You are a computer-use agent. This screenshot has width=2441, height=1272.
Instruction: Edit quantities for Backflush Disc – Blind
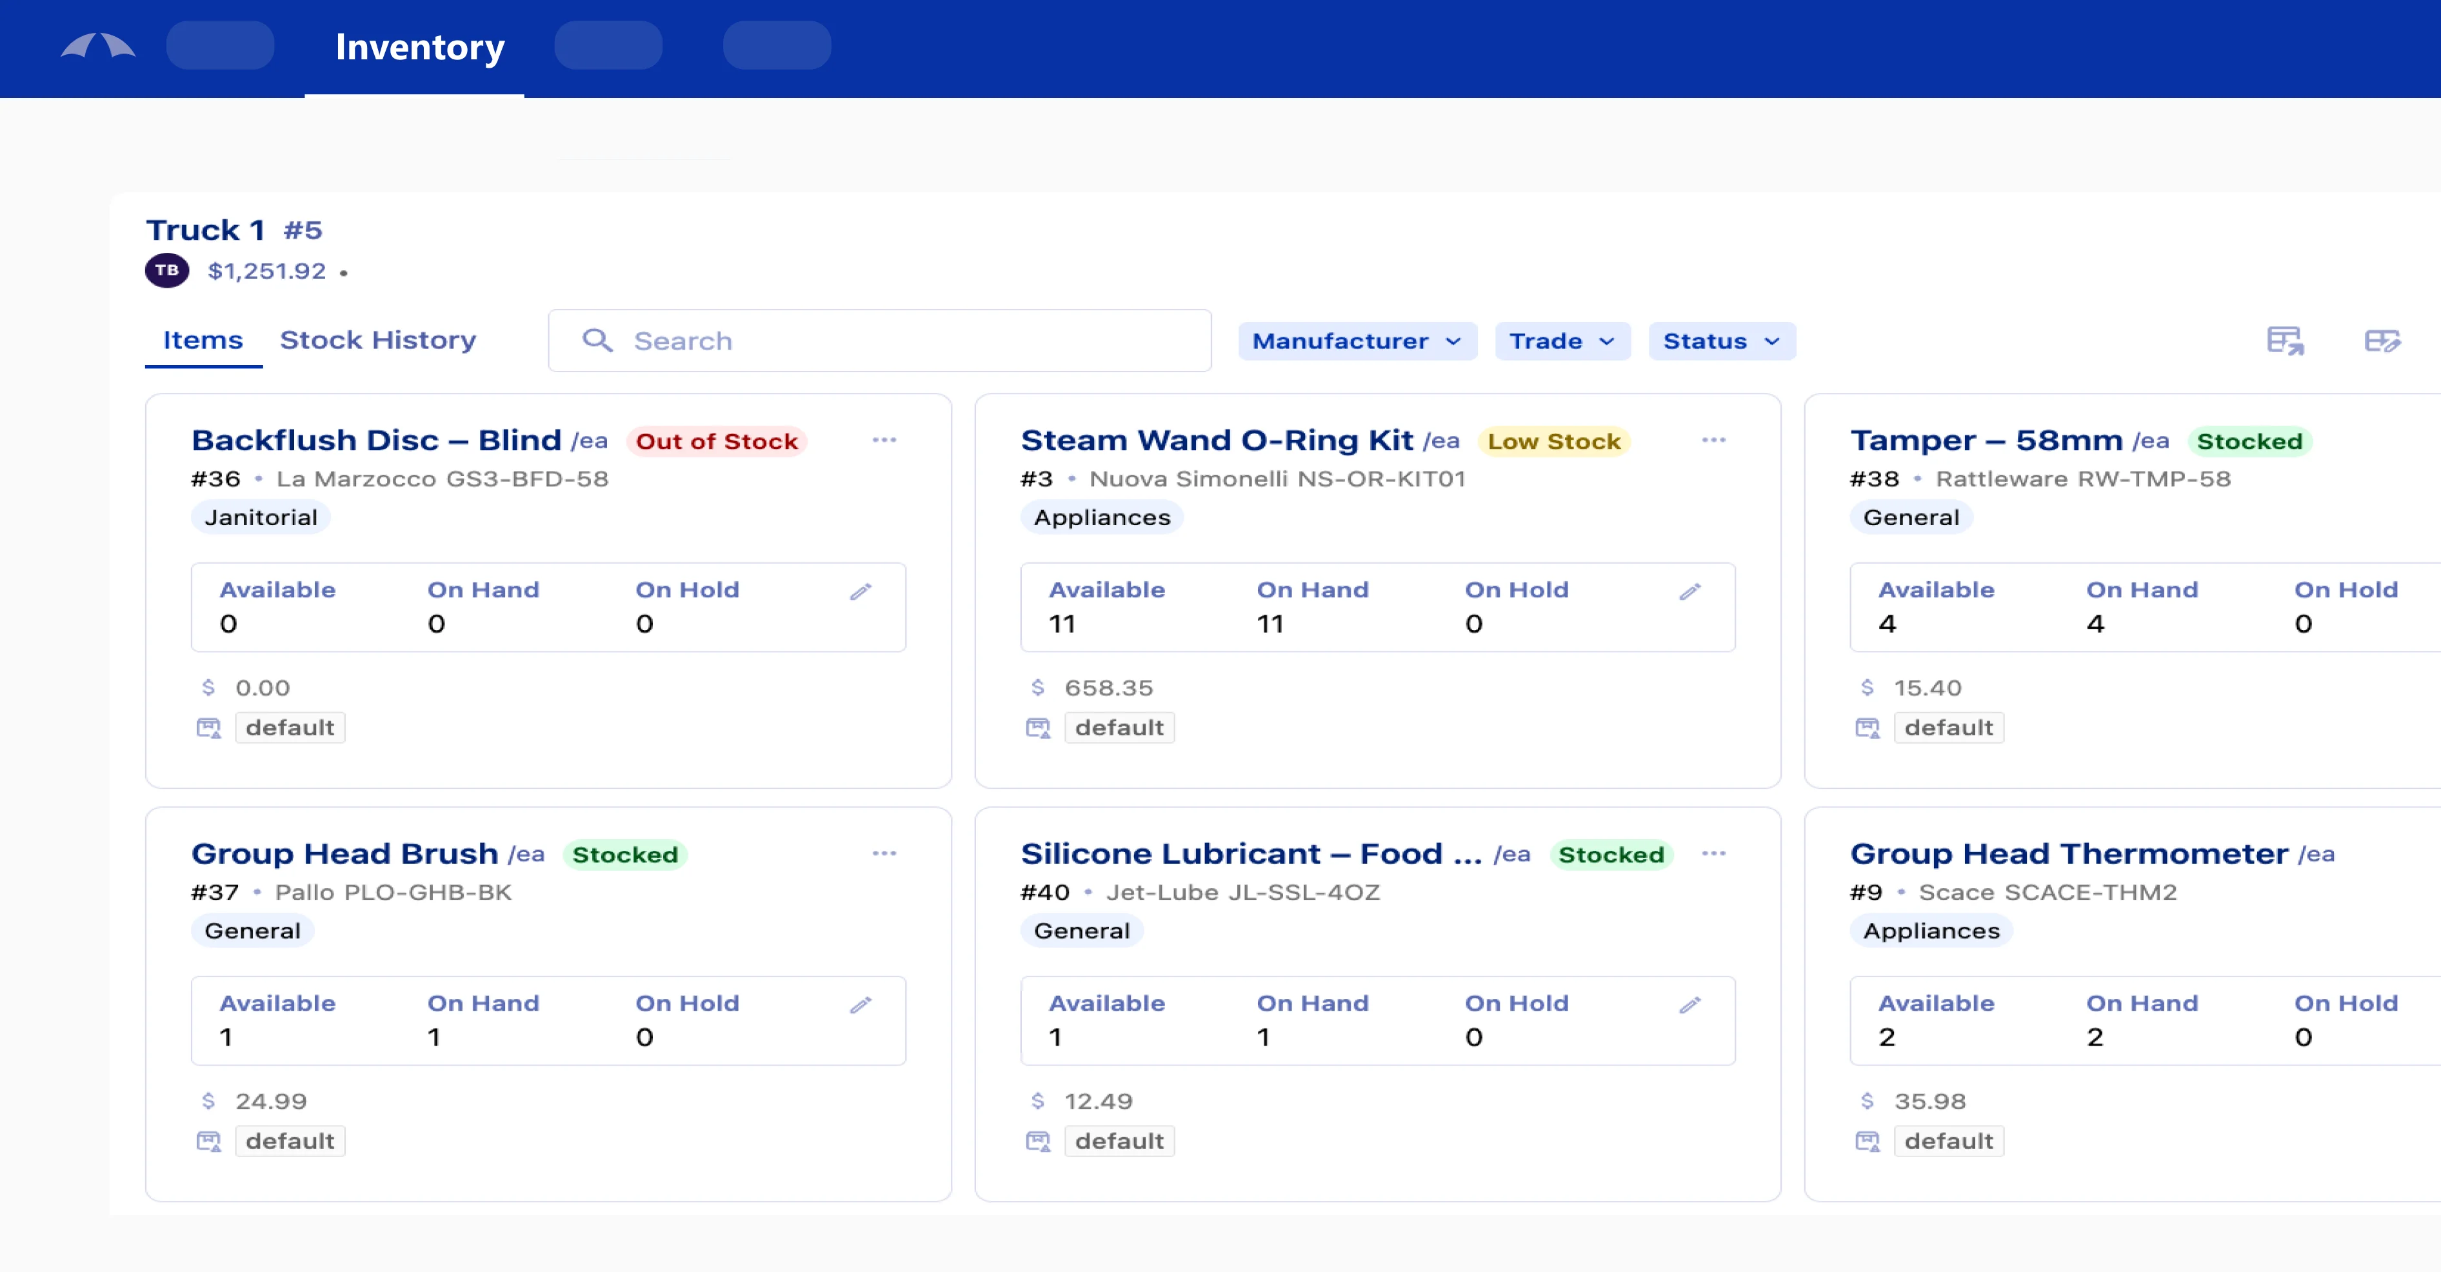861,591
